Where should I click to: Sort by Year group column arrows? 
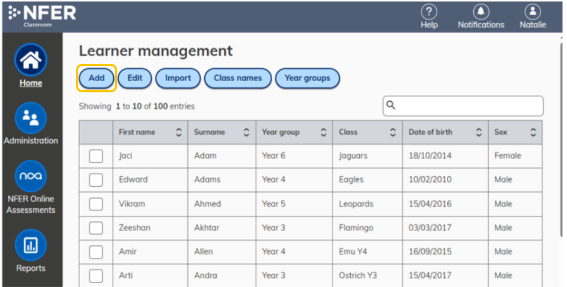(324, 132)
